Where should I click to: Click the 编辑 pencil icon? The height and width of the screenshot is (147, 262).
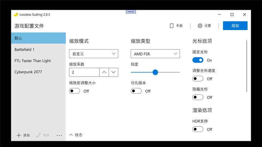[39, 135]
